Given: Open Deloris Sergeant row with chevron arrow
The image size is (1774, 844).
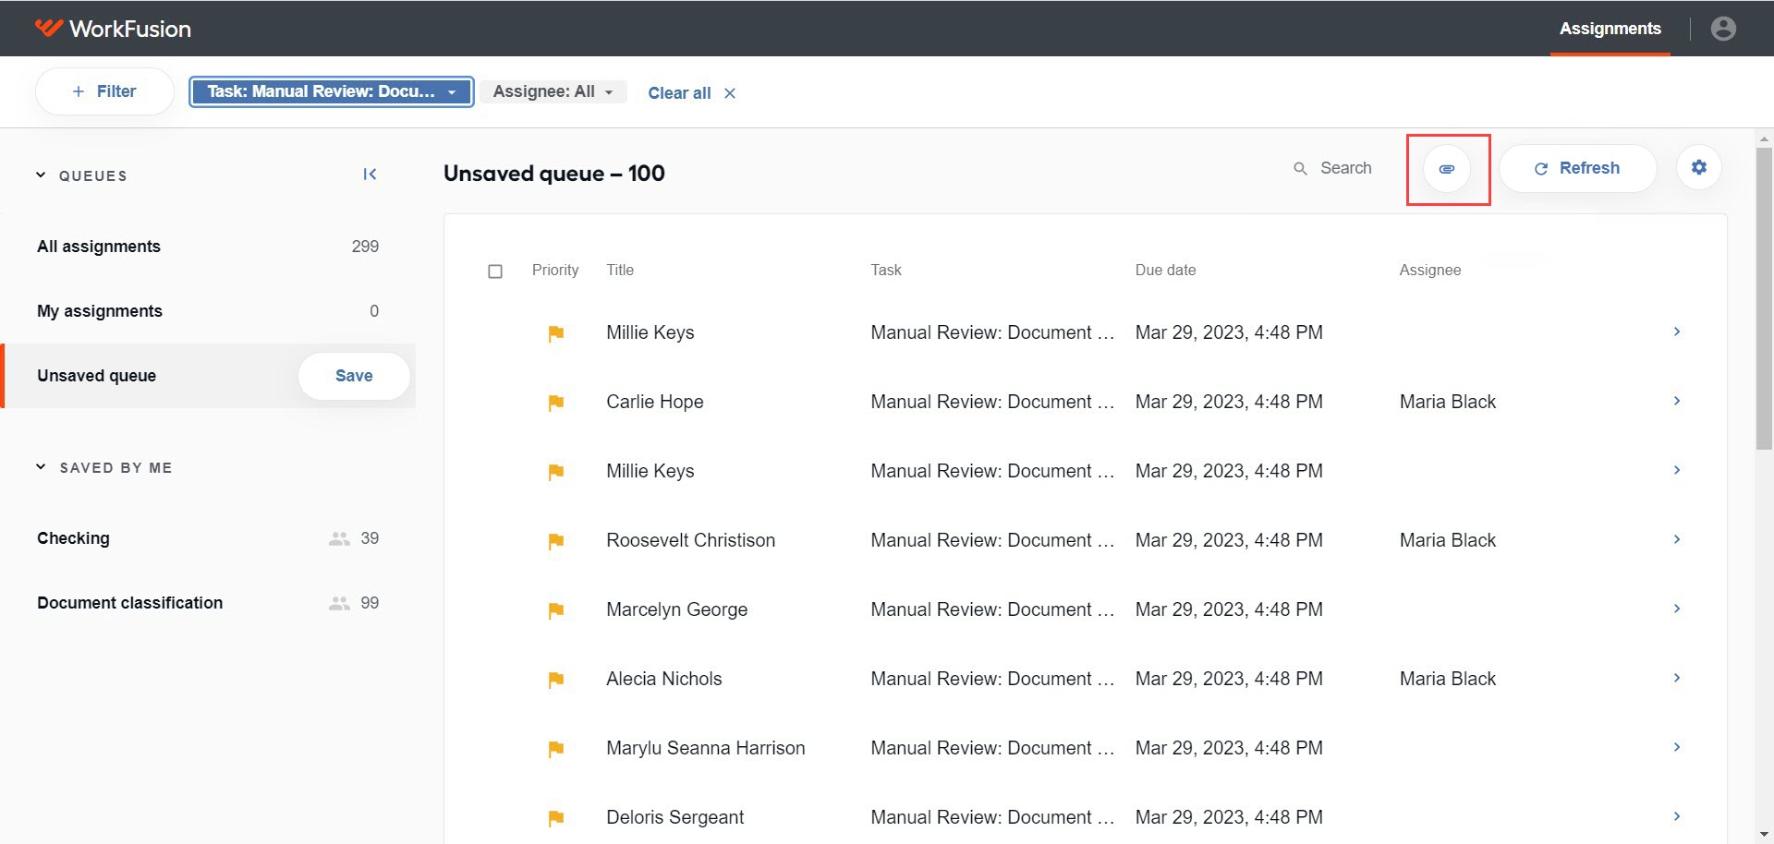Looking at the screenshot, I should click(1677, 816).
